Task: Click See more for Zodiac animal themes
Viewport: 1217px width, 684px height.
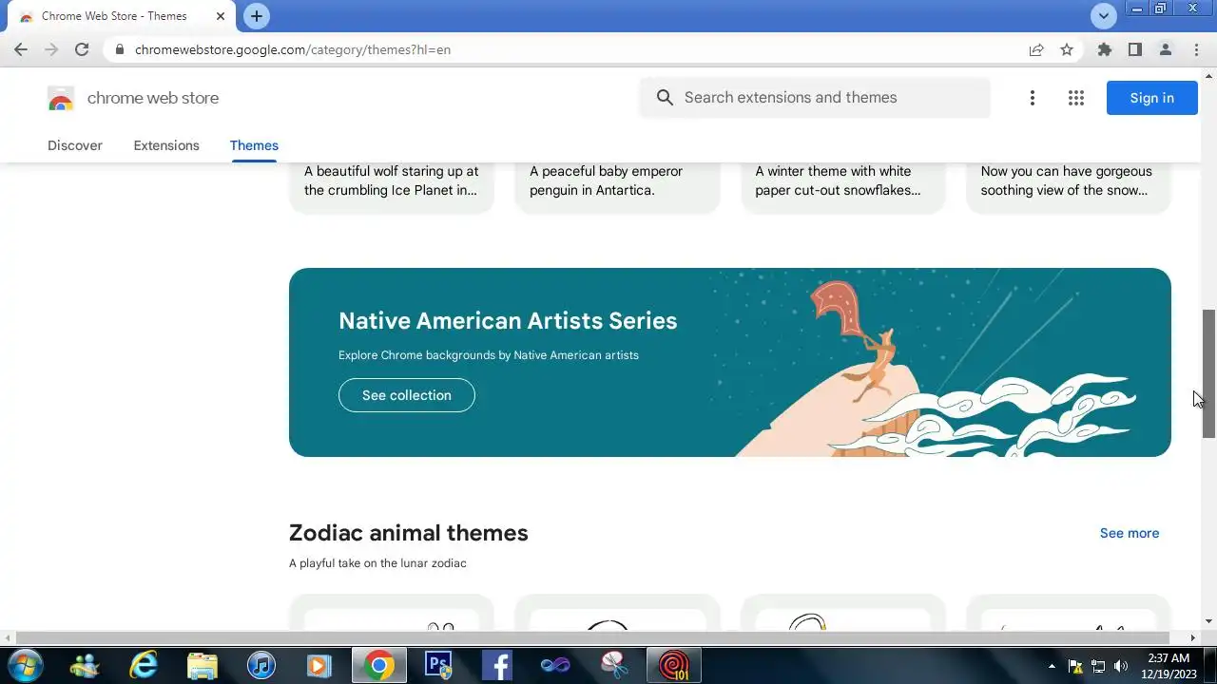Action: [1130, 533]
